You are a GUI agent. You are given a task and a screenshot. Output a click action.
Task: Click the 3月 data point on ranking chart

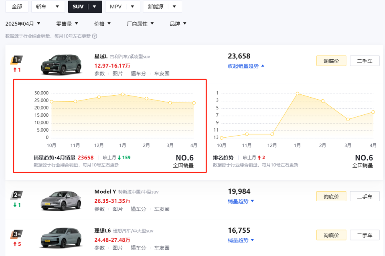[x=348, y=120]
